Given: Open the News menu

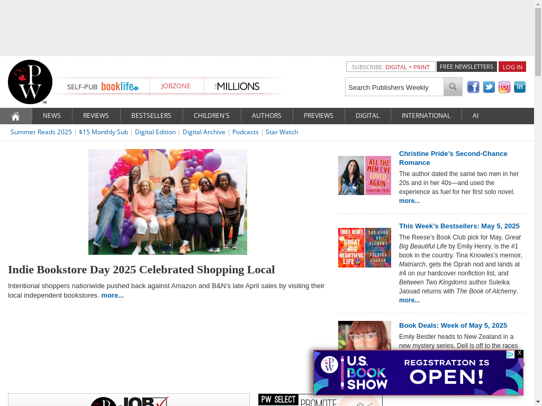Looking at the screenshot, I should pos(52,116).
